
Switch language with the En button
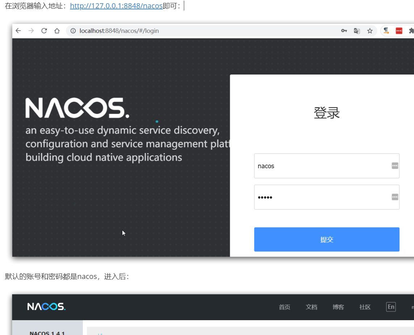click(391, 307)
